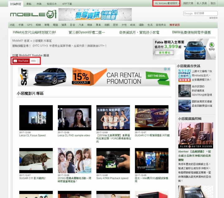Click the blue Jaguar car ad thumbnail
Screen dimensions: 224x198
[x=184, y=106]
